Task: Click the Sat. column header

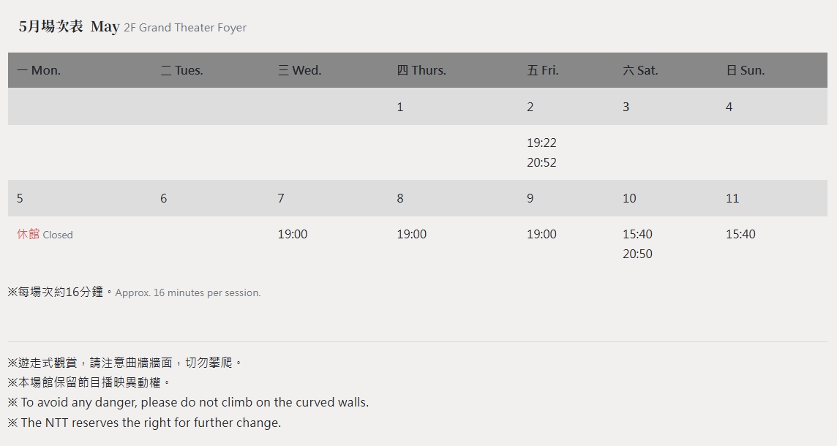Action: coord(640,70)
